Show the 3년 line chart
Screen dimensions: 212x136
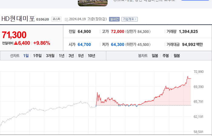[71, 56]
